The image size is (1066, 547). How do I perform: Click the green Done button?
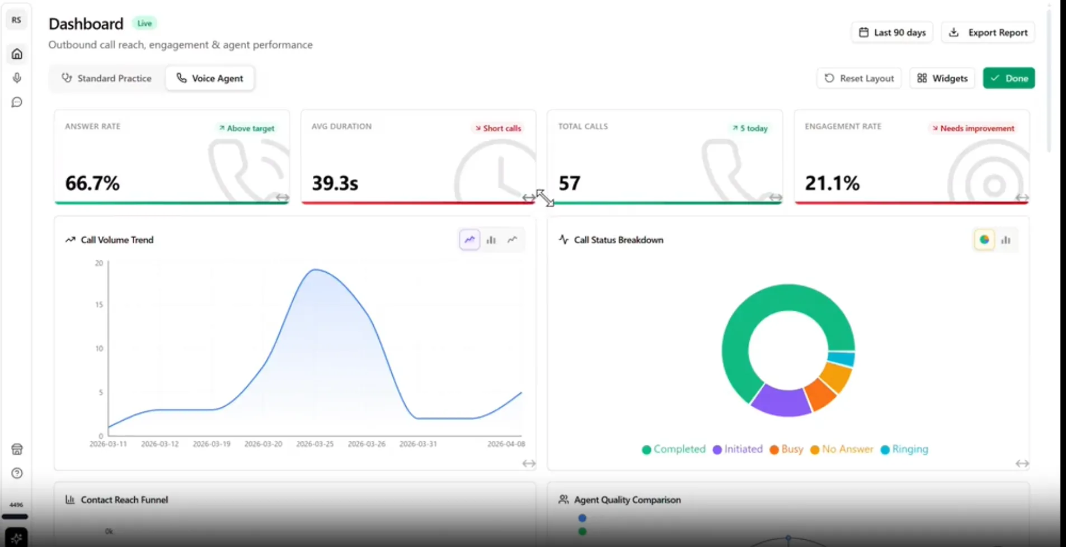click(1009, 78)
